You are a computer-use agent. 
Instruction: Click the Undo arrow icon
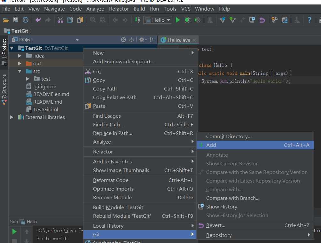pos(38,20)
